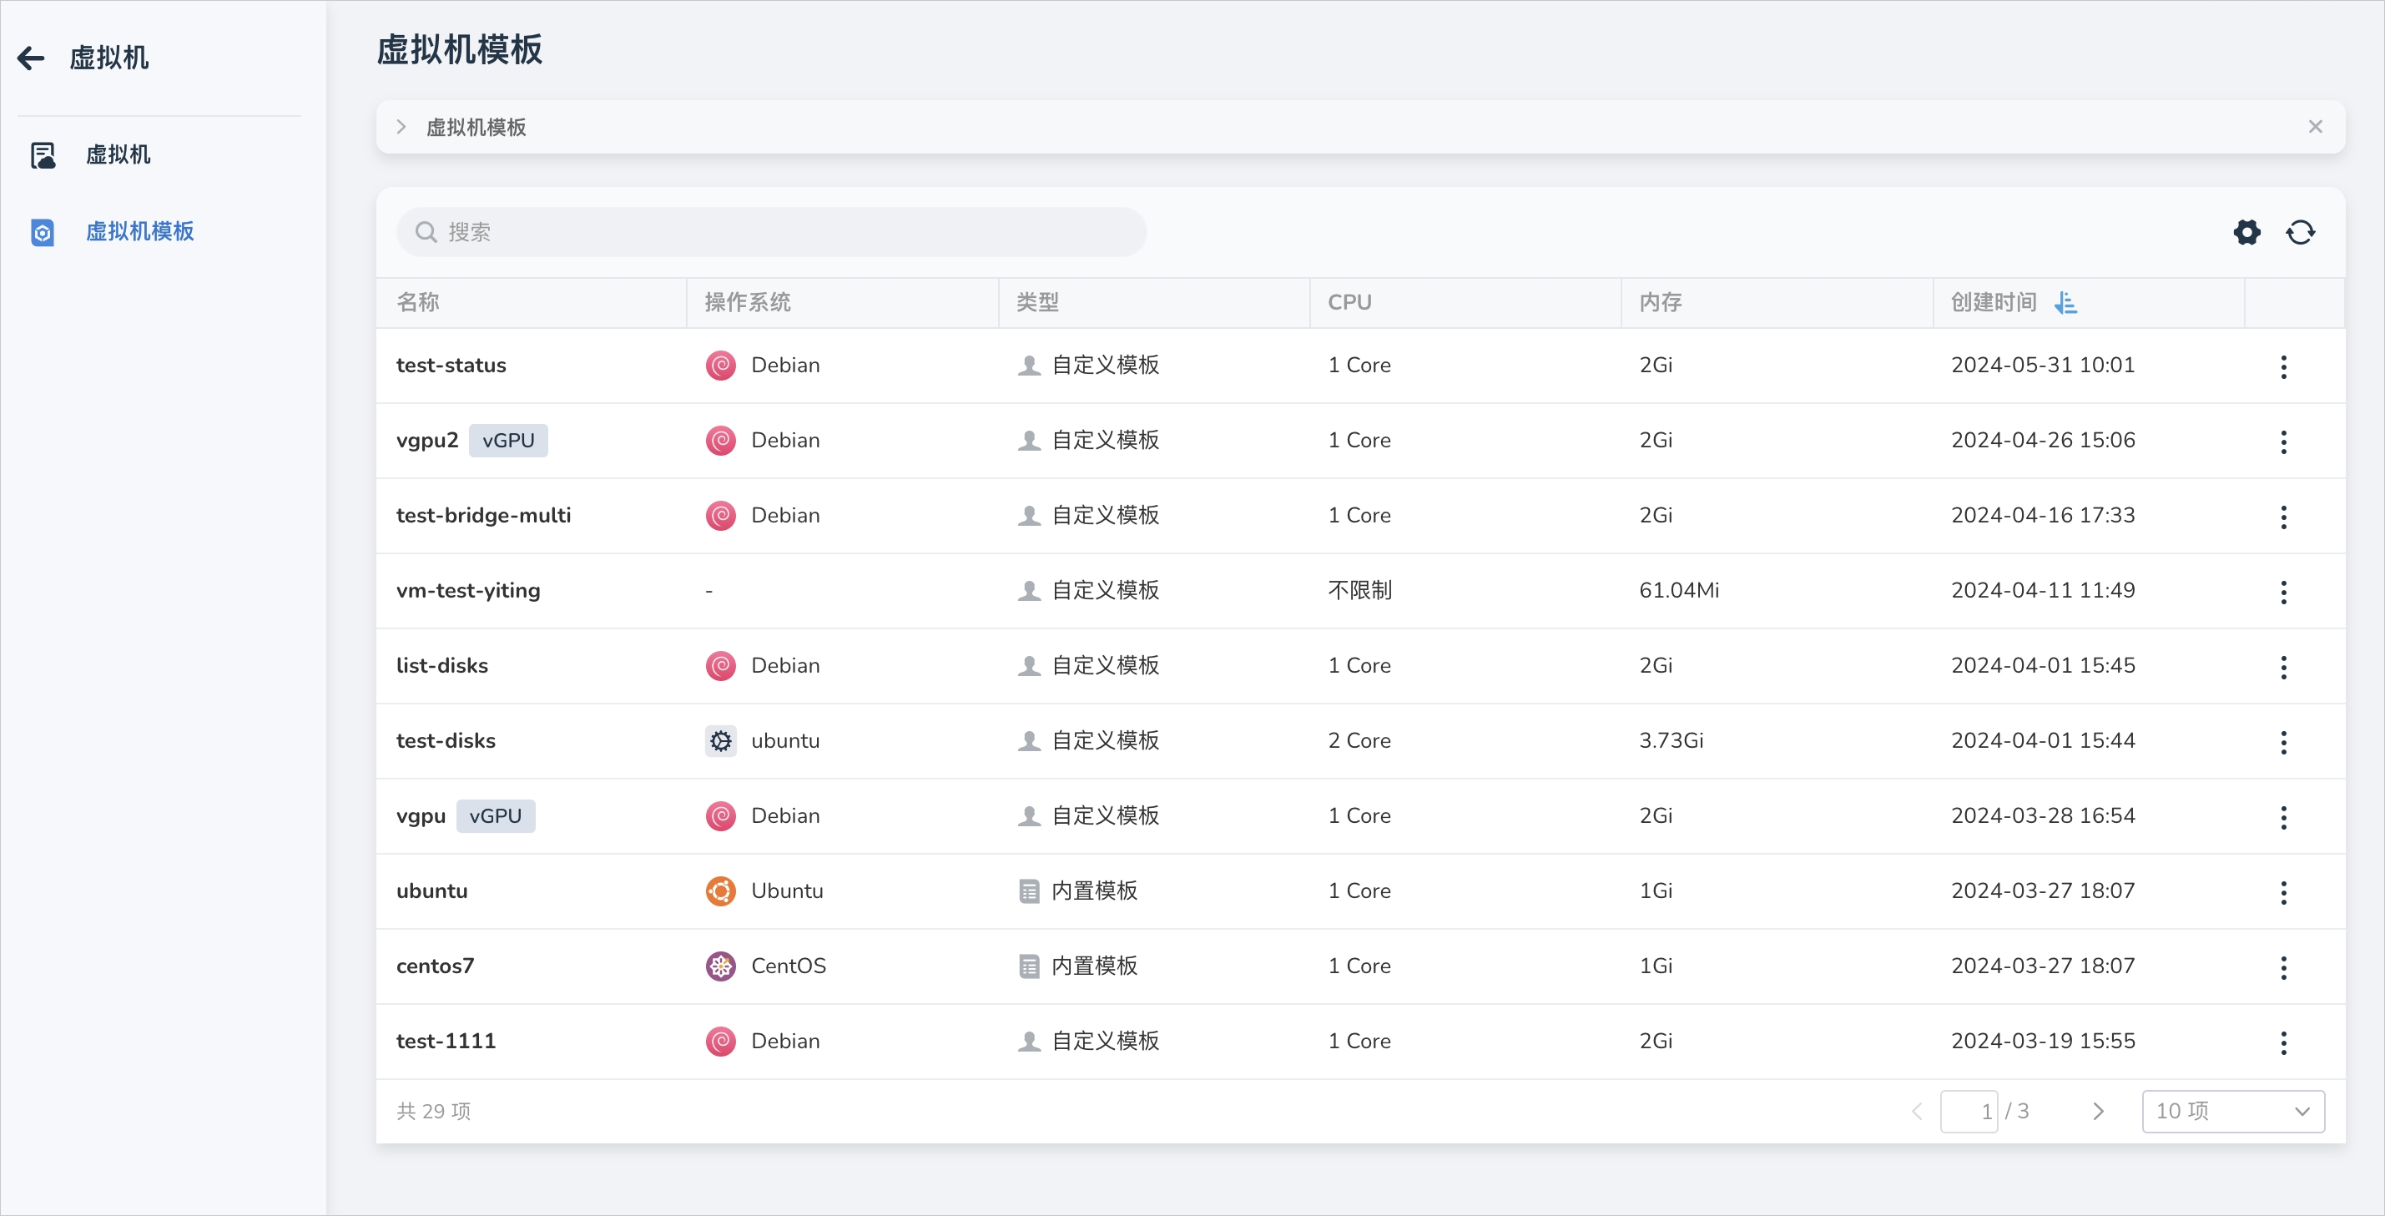2385x1216 pixels.
Task: Go to the next page of results
Action: coord(2098,1110)
